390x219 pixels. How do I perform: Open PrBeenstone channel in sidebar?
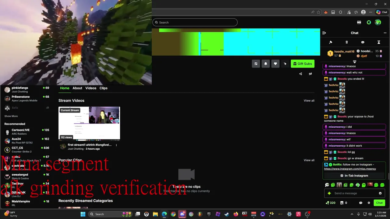tap(27, 99)
